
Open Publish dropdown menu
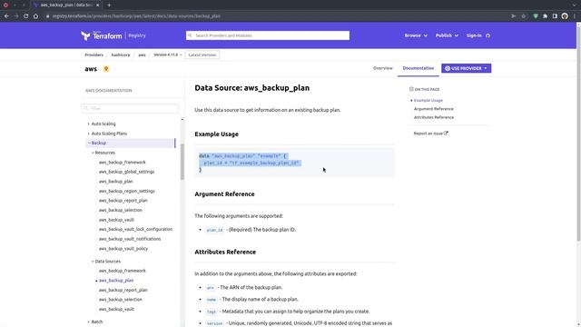coord(447,35)
